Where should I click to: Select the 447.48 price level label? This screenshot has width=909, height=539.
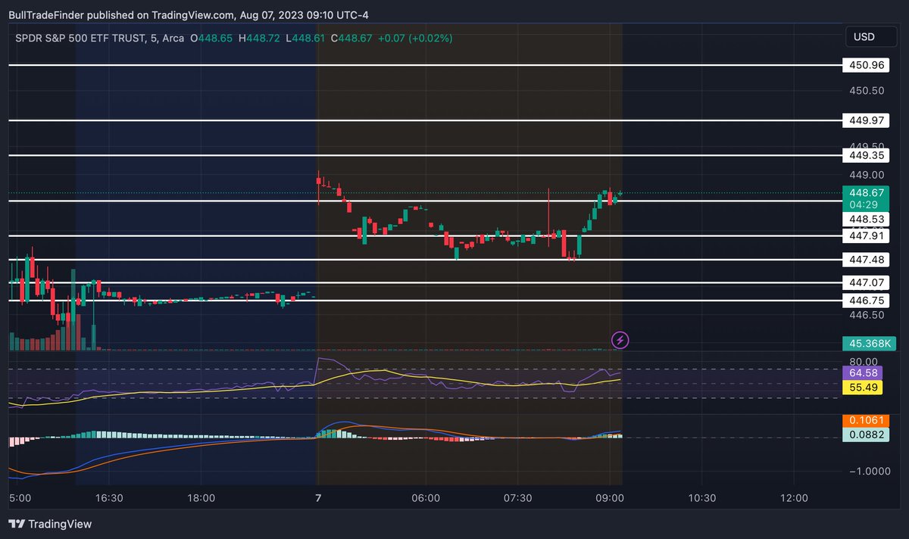click(867, 260)
